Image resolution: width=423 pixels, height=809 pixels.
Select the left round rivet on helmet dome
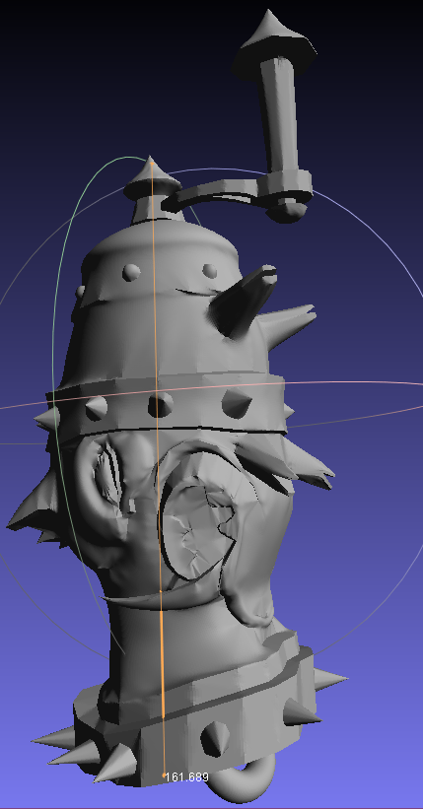131,272
